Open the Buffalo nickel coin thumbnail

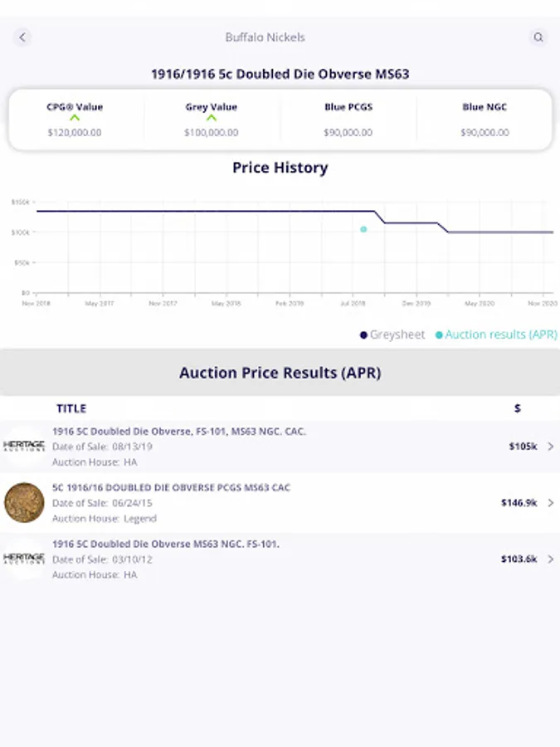pyautogui.click(x=24, y=502)
